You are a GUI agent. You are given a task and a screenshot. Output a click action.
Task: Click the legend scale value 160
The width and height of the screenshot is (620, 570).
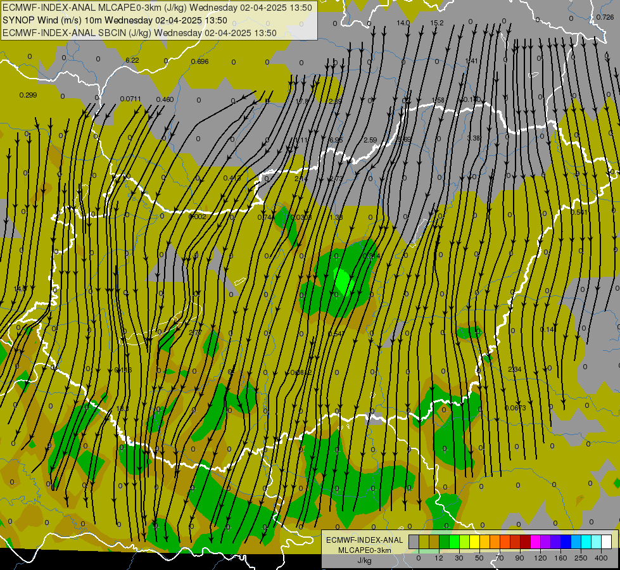(x=560, y=558)
